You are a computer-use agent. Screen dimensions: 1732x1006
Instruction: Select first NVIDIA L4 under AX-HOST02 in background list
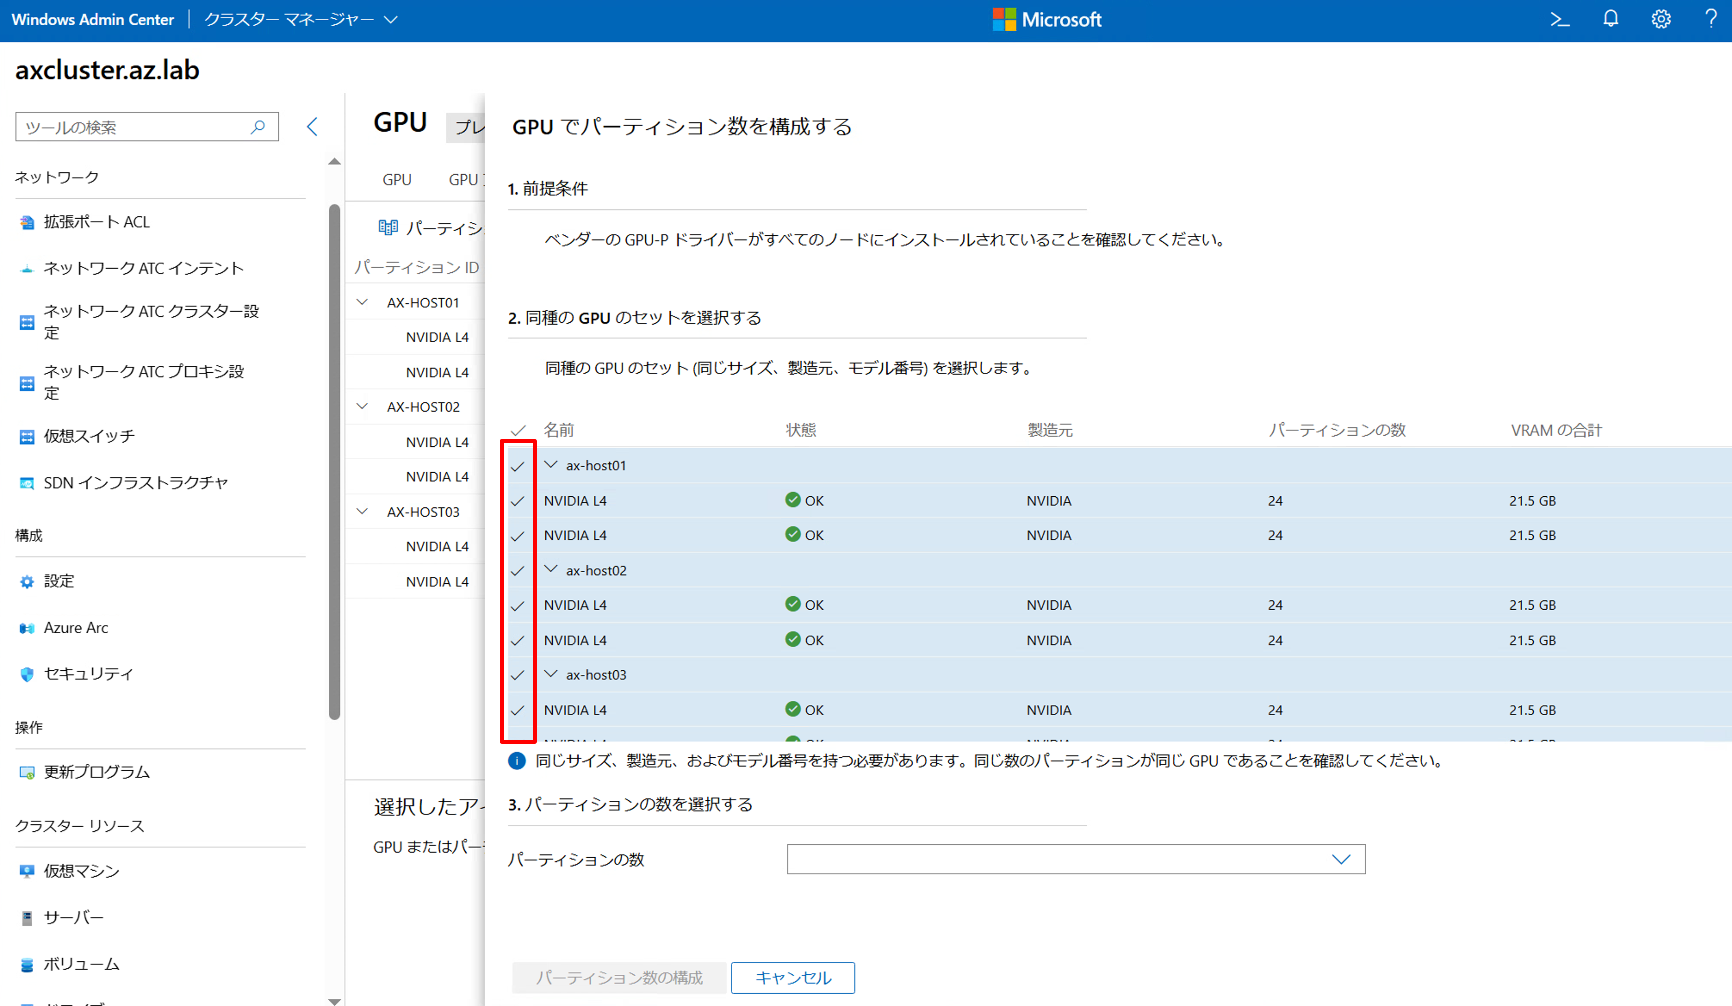(437, 442)
